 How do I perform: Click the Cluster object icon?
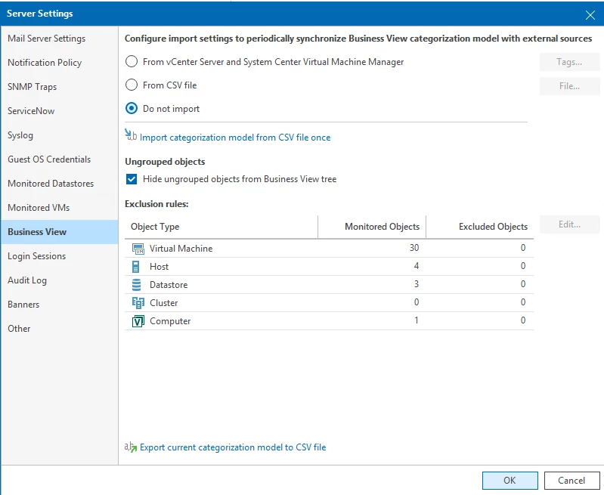pos(138,303)
